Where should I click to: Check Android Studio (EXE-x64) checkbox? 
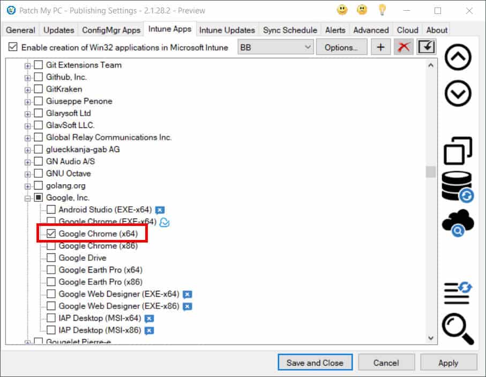click(51, 210)
